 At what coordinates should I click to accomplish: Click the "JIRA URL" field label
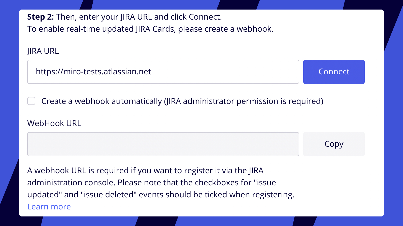[43, 51]
